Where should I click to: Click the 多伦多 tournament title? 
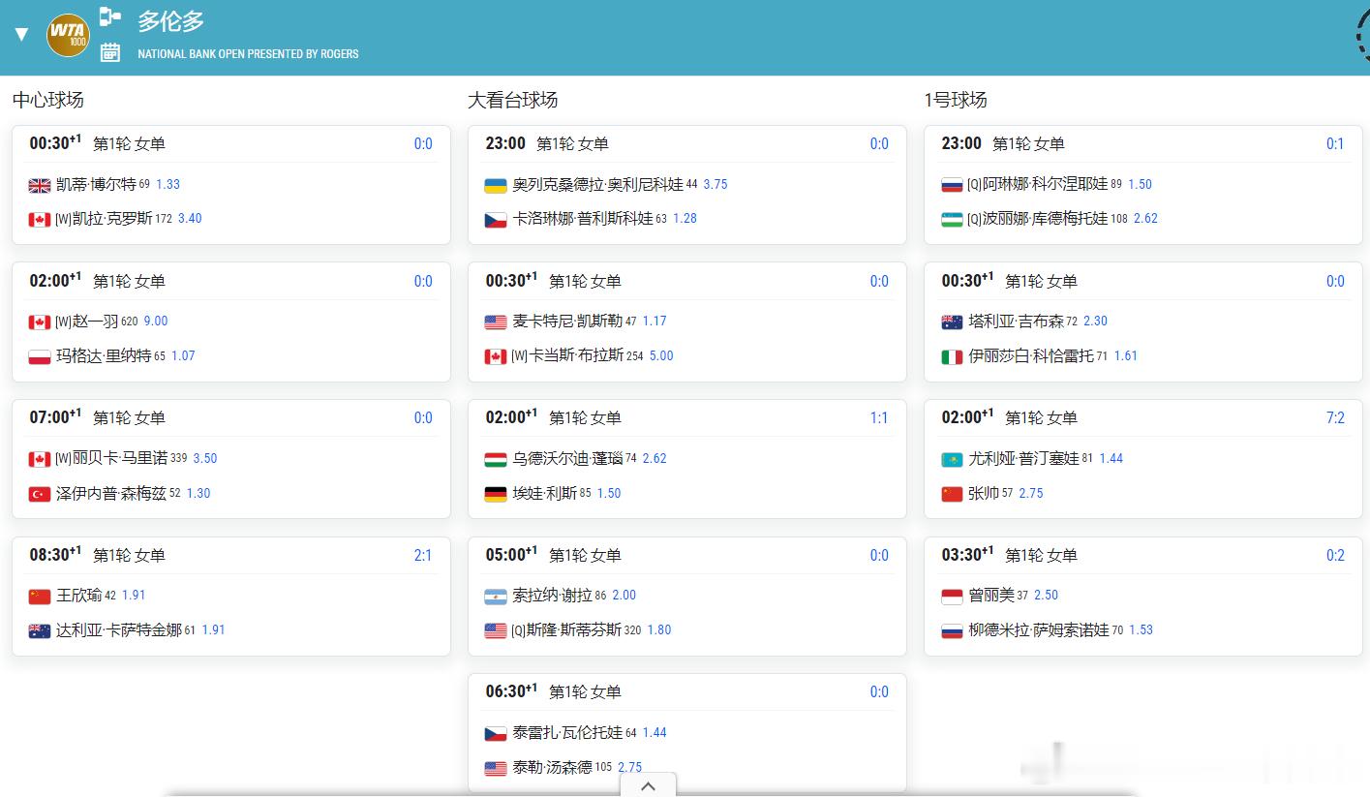[170, 21]
